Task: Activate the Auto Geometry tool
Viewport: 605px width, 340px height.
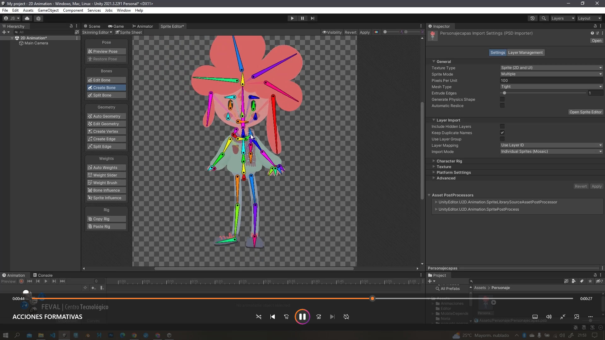Action: [x=106, y=116]
